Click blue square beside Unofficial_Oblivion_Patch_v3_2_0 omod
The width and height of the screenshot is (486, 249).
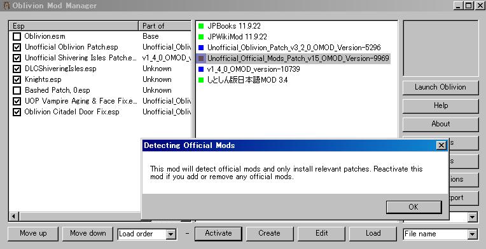[x=201, y=48]
